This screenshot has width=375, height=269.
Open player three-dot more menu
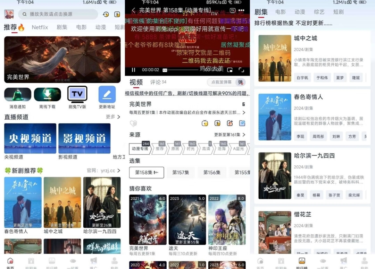point(241,10)
